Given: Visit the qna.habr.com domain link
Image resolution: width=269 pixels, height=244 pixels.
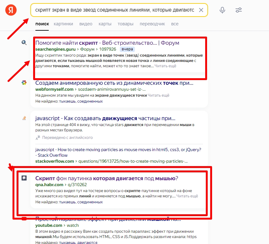Looking at the screenshot, I should point(49,185).
